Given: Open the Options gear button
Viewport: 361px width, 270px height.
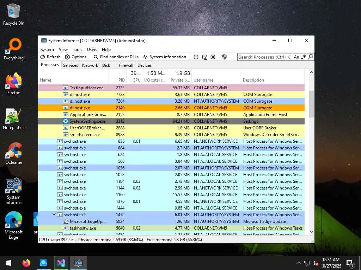Looking at the screenshot, I should pos(75,57).
